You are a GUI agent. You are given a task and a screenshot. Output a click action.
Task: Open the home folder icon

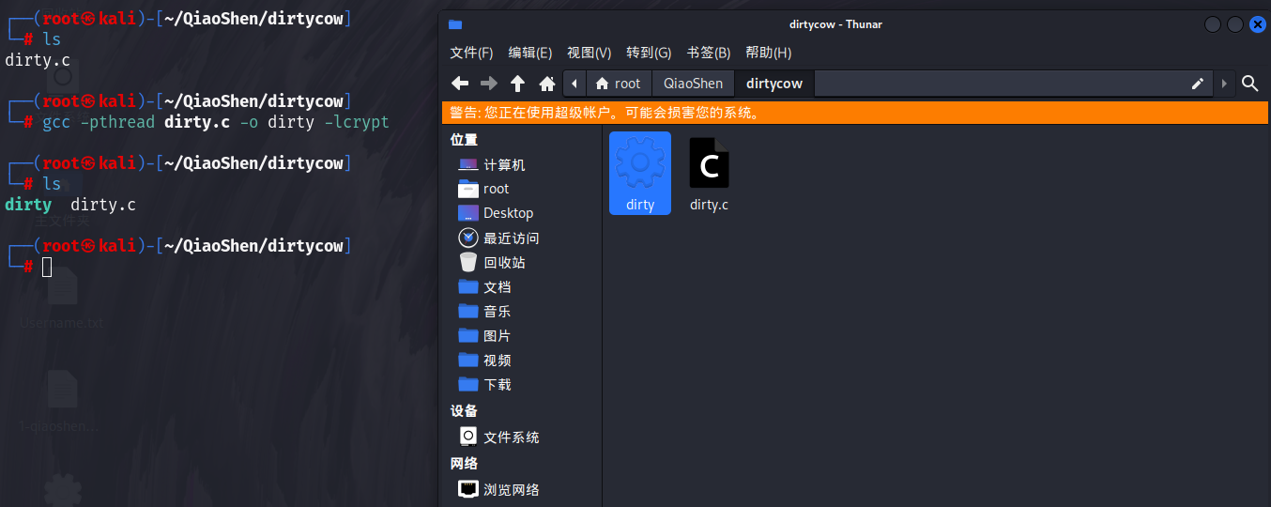pos(547,84)
